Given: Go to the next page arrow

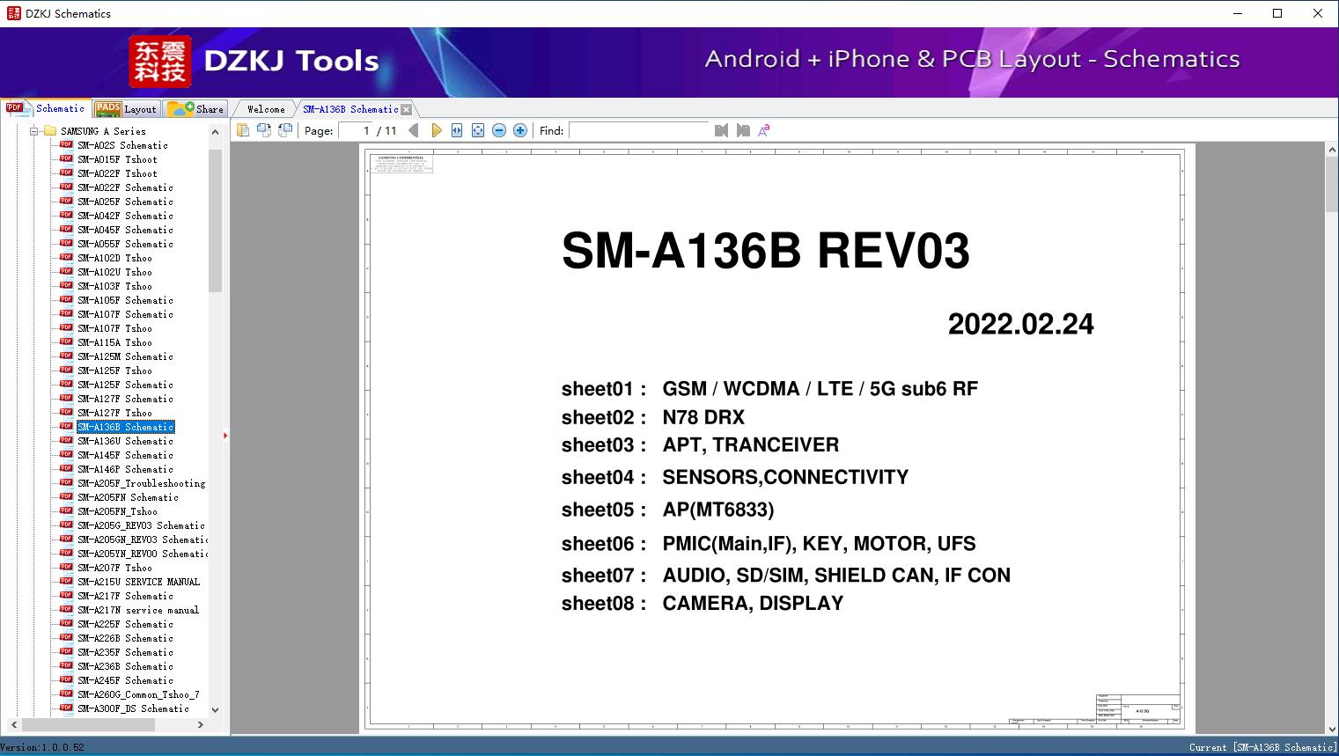Looking at the screenshot, I should tap(436, 130).
